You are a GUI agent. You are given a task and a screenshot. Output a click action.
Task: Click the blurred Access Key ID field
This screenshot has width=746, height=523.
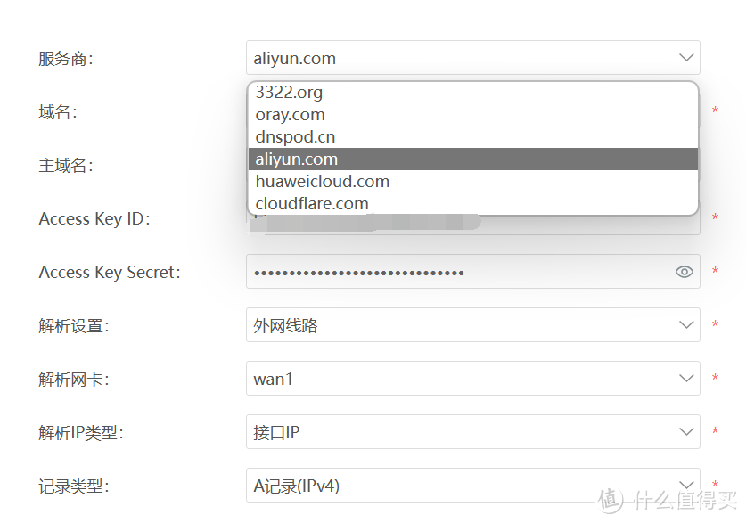[x=473, y=224]
